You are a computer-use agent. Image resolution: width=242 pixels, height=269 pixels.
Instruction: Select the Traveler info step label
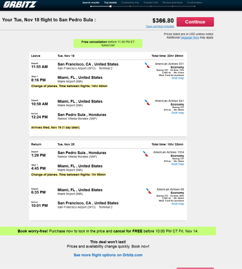[151, 2]
